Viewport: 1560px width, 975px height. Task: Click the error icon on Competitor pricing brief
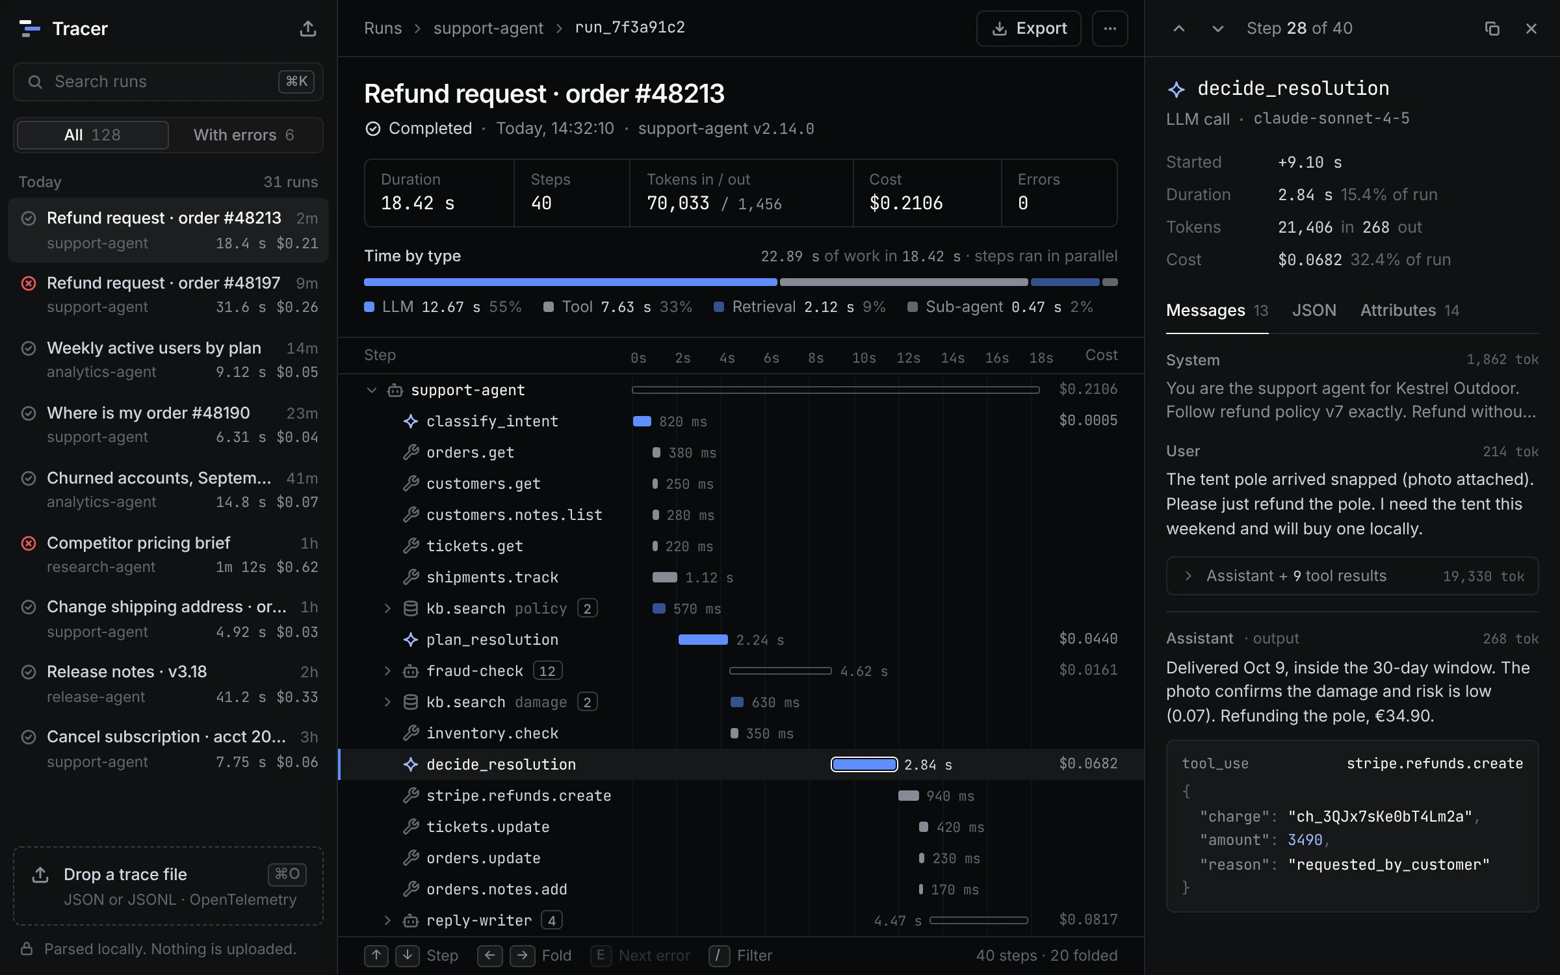(29, 543)
